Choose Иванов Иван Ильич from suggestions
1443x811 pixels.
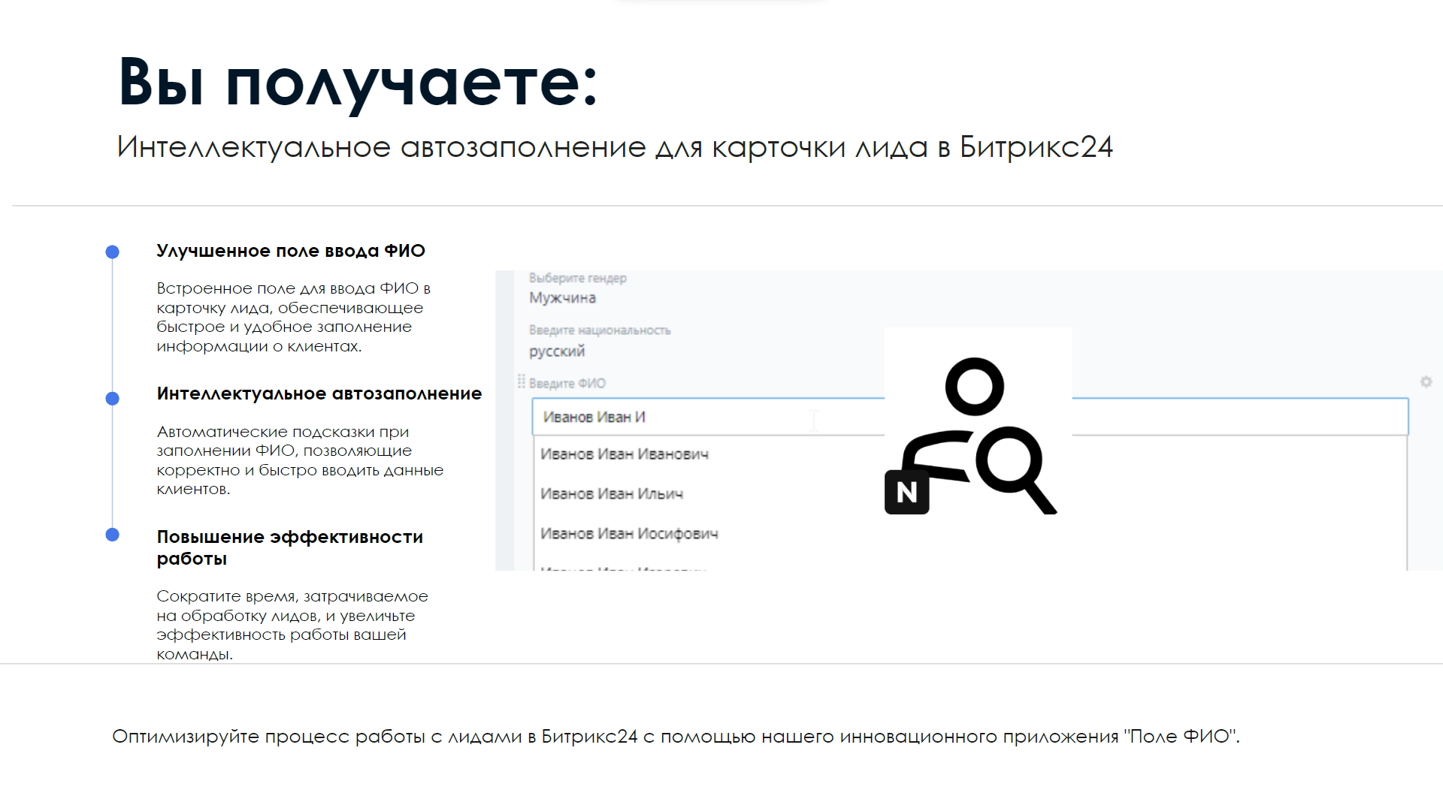tap(611, 494)
